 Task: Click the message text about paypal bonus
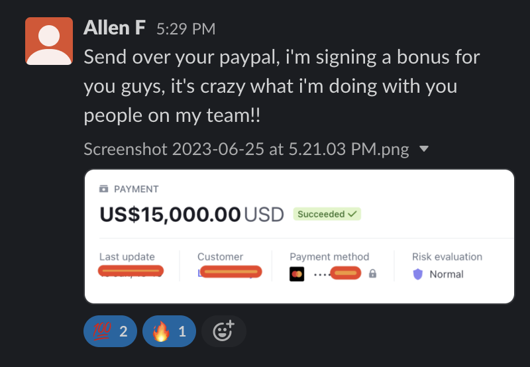282,86
